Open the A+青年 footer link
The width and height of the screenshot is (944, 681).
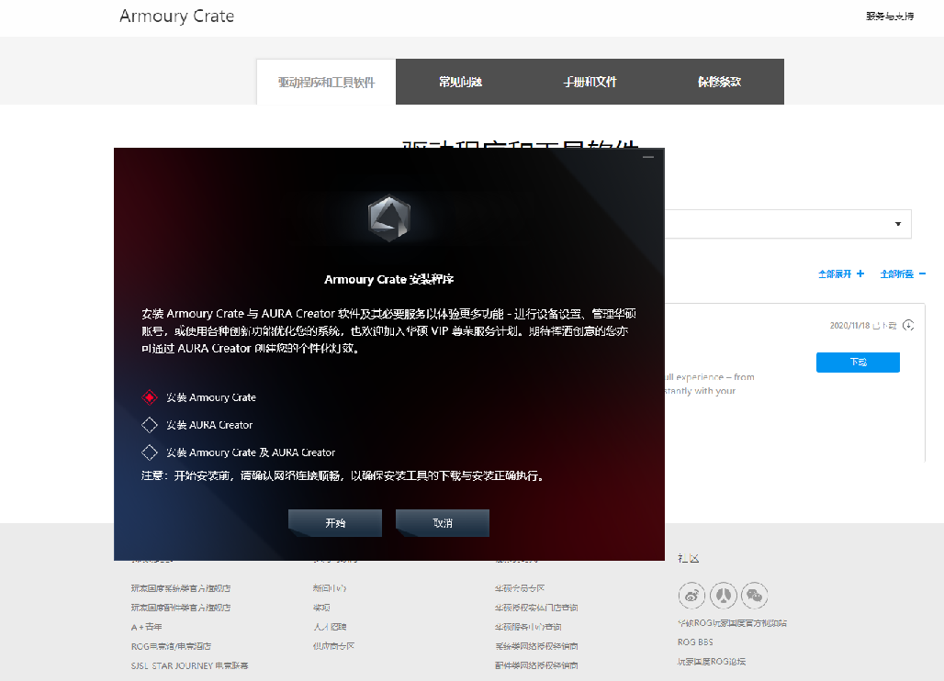146,627
